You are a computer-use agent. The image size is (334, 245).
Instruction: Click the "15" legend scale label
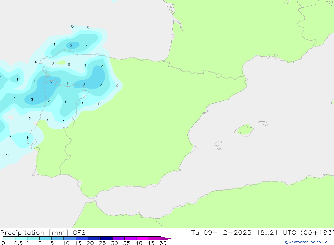tap(78, 243)
